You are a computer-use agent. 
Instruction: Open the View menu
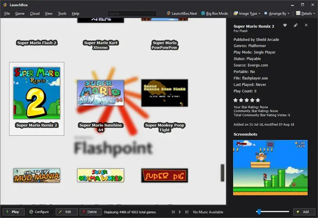click(49, 13)
